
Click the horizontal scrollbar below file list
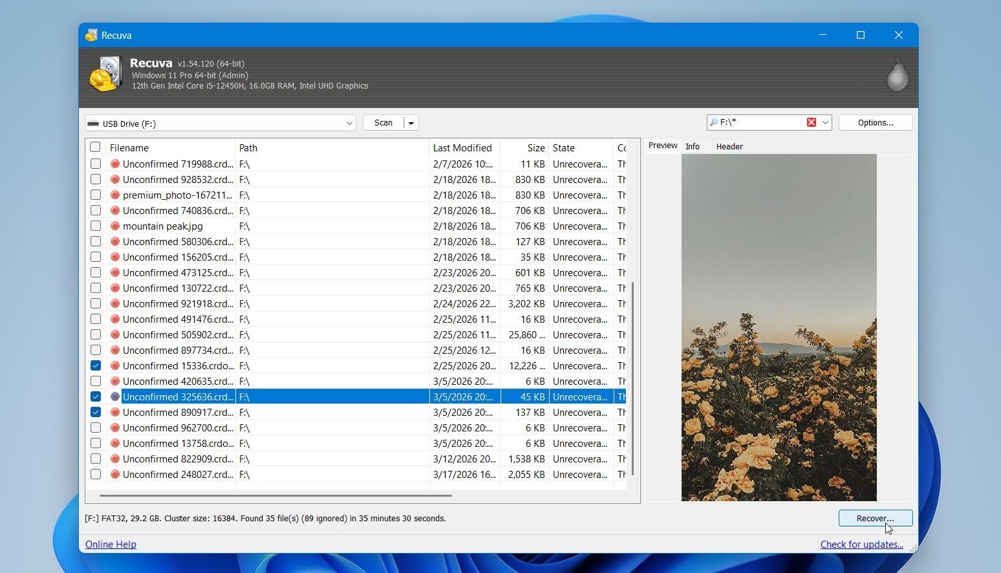(x=275, y=495)
